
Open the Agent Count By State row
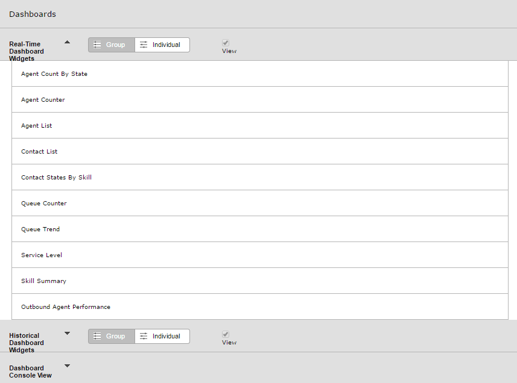pos(260,73)
